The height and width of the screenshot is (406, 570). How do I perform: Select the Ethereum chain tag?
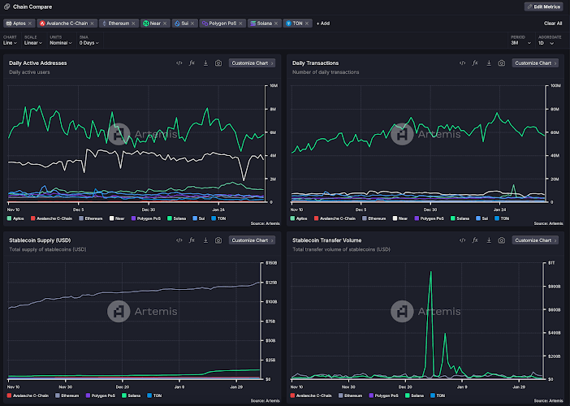tap(119, 24)
